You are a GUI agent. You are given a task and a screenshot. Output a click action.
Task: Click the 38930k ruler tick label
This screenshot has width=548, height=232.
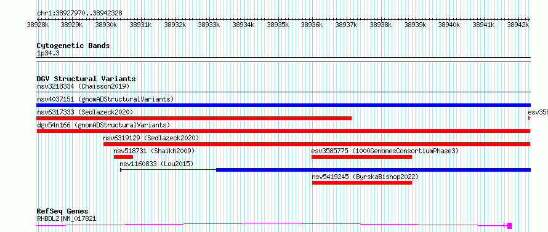[106, 25]
